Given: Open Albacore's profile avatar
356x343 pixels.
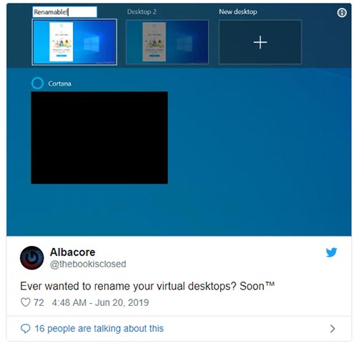Looking at the screenshot, I should click(x=32, y=258).
